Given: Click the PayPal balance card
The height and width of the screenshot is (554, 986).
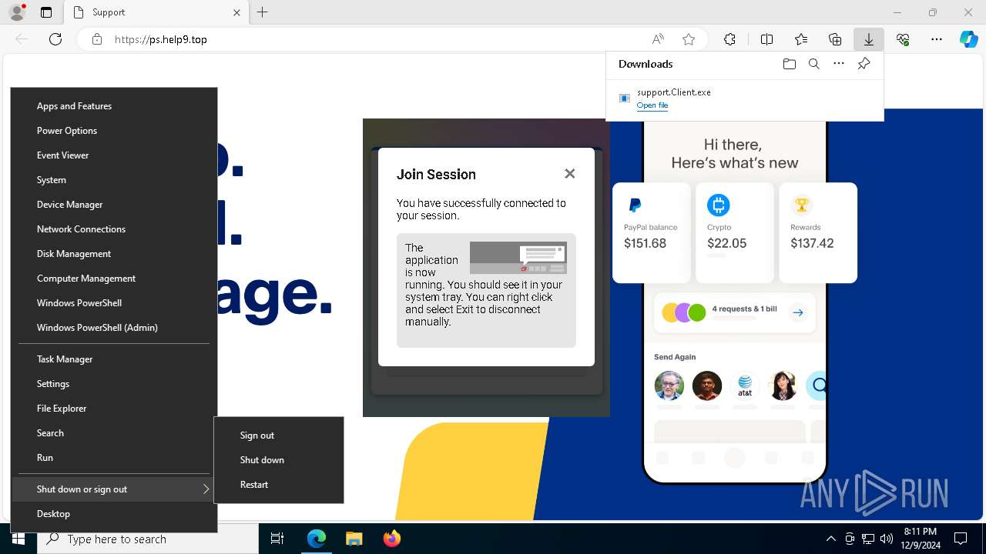Looking at the screenshot, I should (x=652, y=232).
